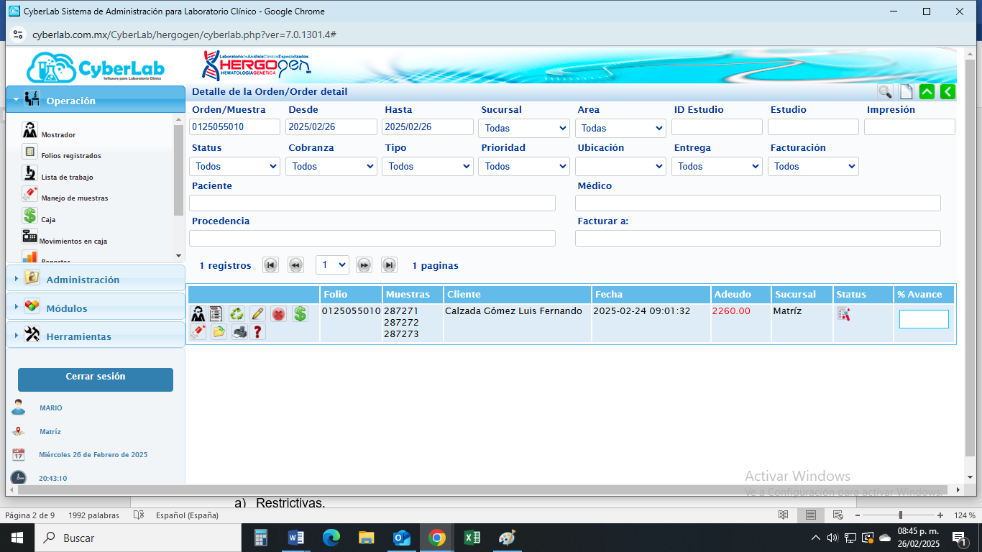Click the green dollar icon in the order row
The height and width of the screenshot is (552, 982).
pyautogui.click(x=300, y=314)
